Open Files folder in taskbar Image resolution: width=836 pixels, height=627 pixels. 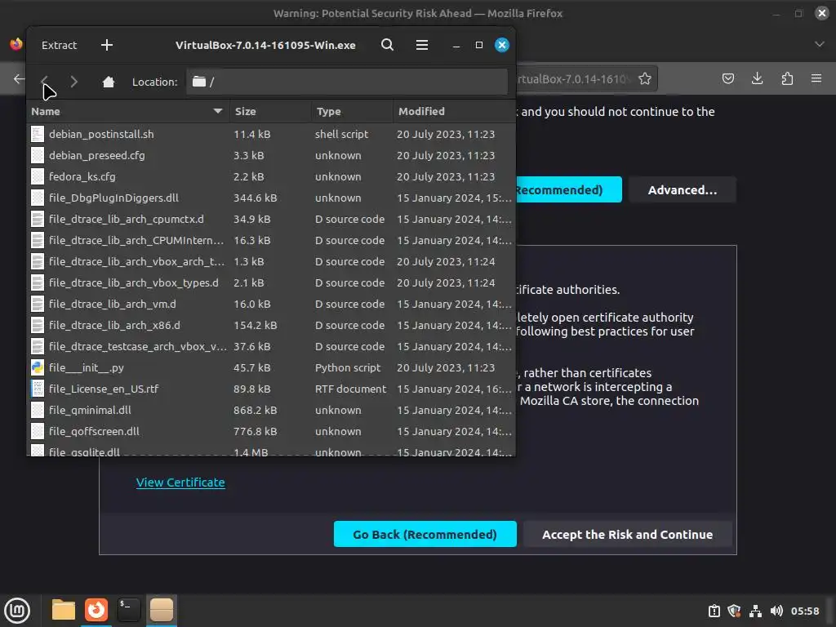64,610
